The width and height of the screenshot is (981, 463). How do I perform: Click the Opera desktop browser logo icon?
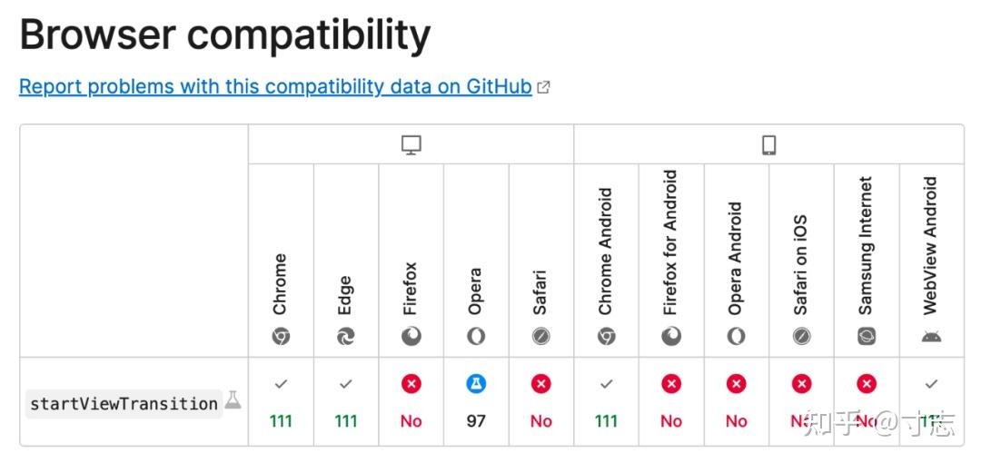tap(476, 336)
